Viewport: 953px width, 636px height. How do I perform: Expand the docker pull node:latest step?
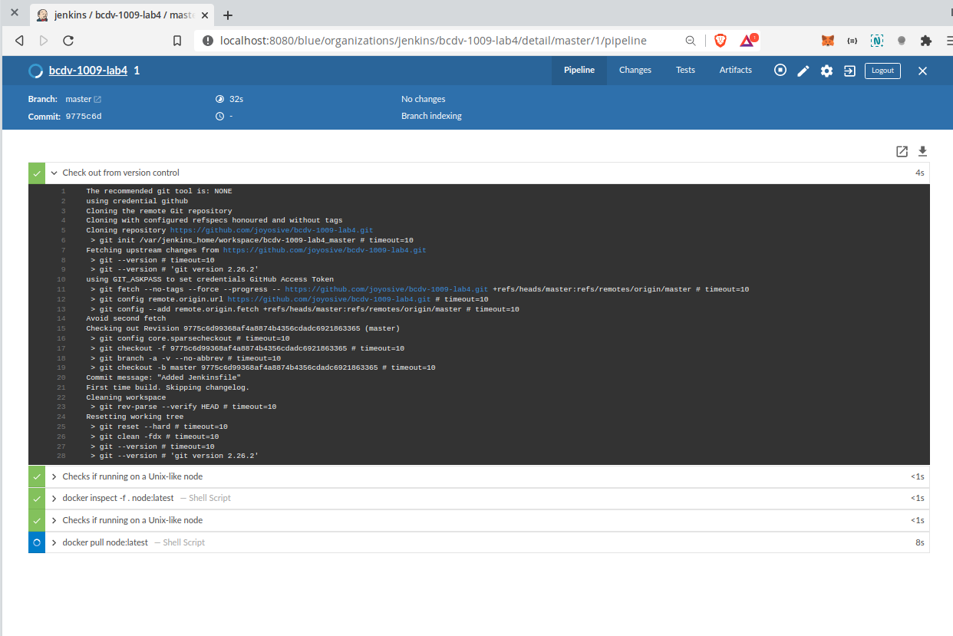pyautogui.click(x=54, y=542)
